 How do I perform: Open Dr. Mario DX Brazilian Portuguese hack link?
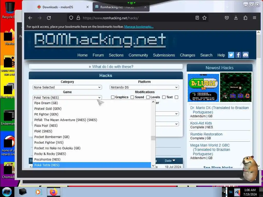pos(219,110)
